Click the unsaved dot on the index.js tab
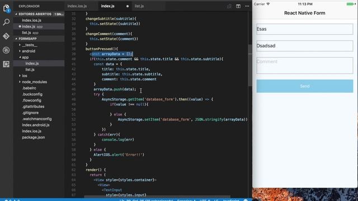The width and height of the screenshot is (358, 201). pos(128,6)
